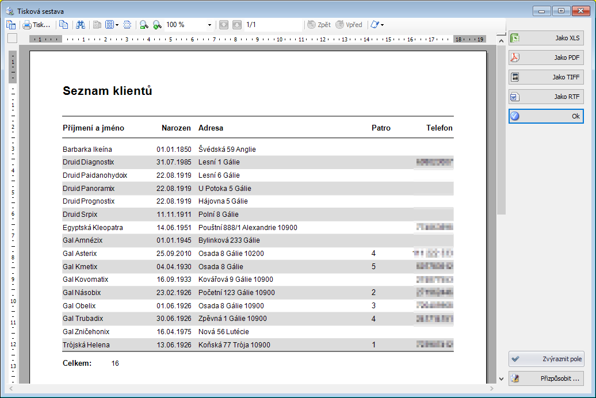Screen dimensions: 596x398
Task: Export report with Jako PDF
Action: 546,58
